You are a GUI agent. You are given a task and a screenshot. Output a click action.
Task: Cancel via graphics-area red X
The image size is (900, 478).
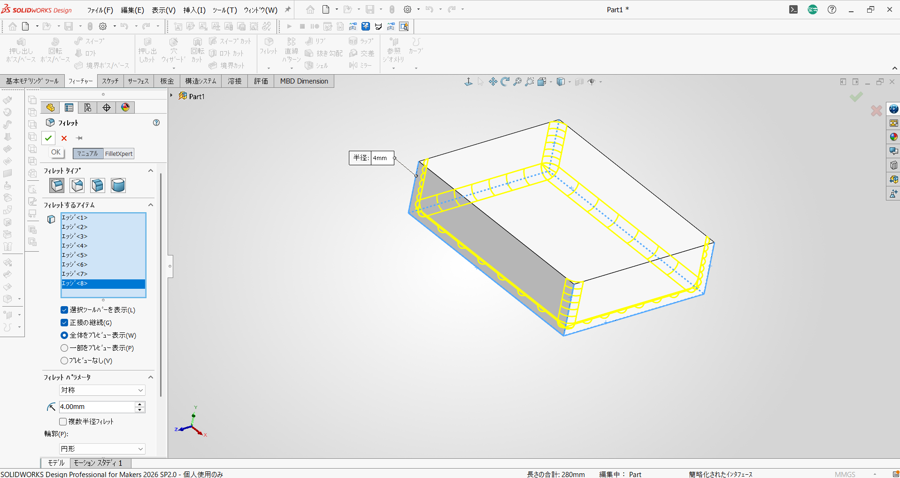(x=876, y=111)
